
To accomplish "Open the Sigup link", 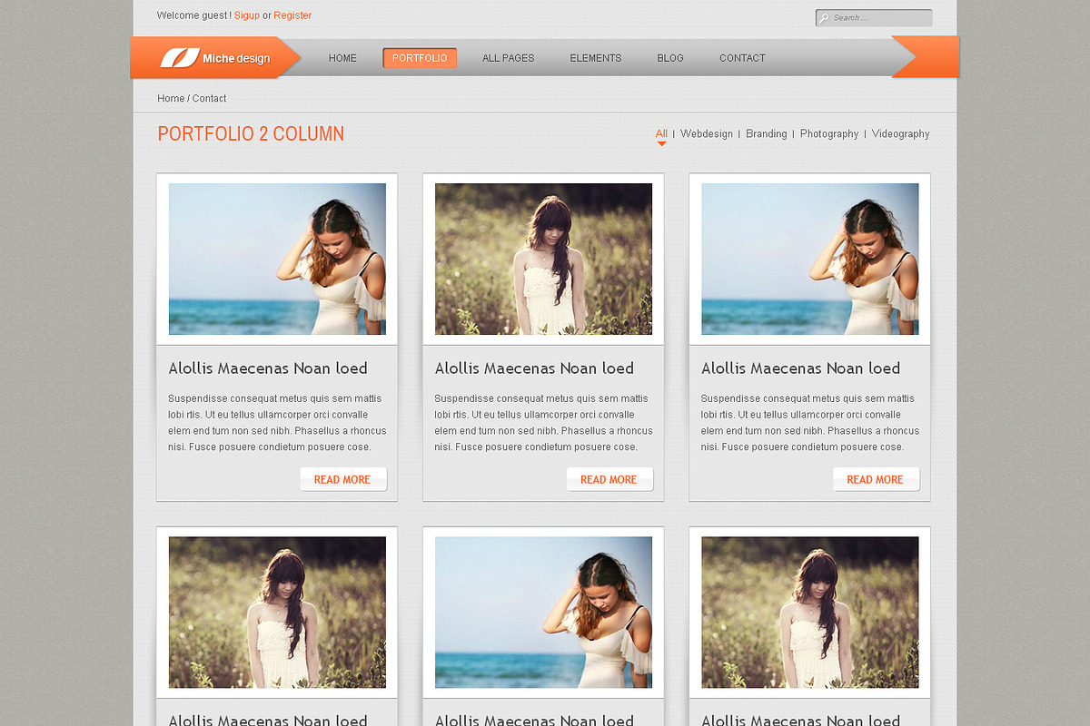I will click(247, 15).
